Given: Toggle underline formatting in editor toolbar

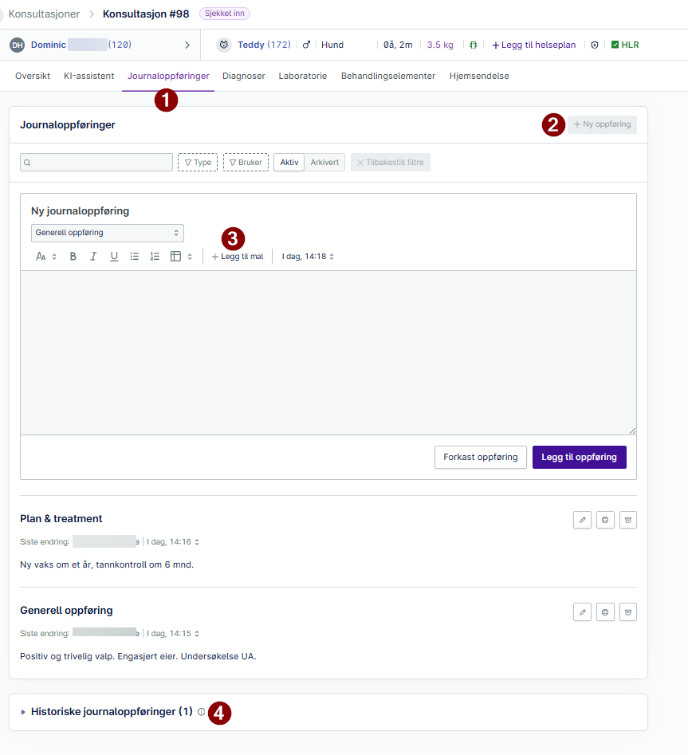Looking at the screenshot, I should [114, 257].
